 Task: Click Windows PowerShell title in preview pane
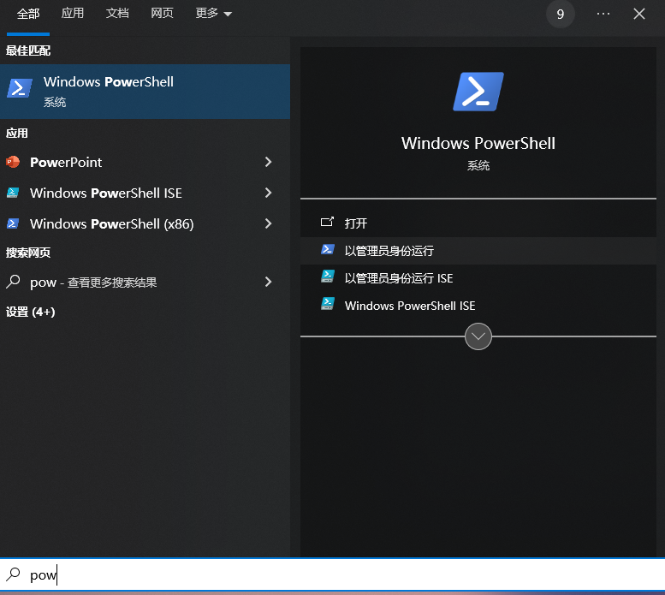(x=478, y=143)
